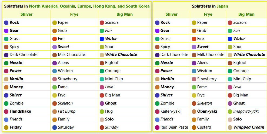Screen dimensions: 267x134
Task: Open the Japan link in the heading
Action: (x=222, y=6)
